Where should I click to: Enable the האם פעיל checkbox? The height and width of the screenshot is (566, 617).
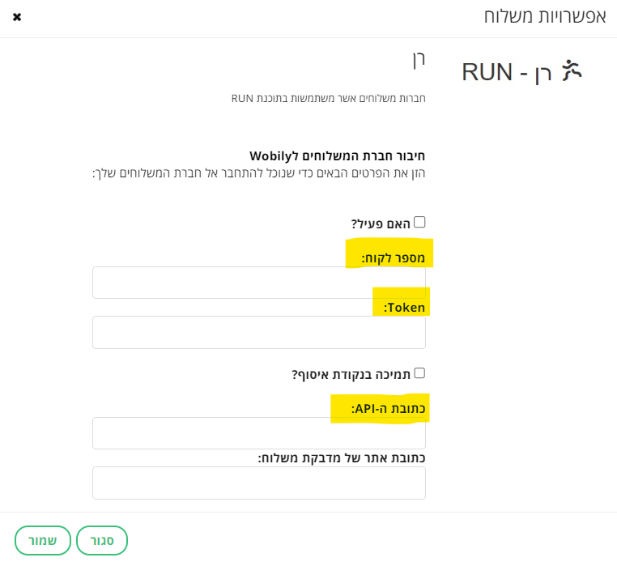click(x=420, y=222)
